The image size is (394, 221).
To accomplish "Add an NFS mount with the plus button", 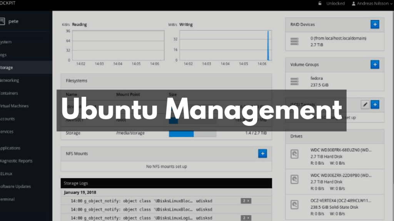I will (x=262, y=153).
